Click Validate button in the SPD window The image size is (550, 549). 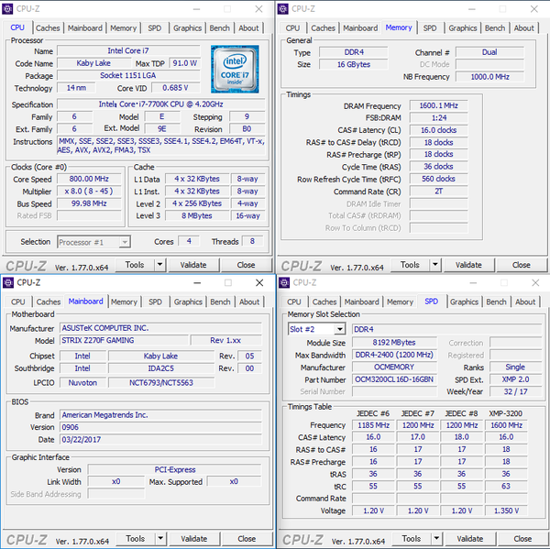tap(470, 539)
